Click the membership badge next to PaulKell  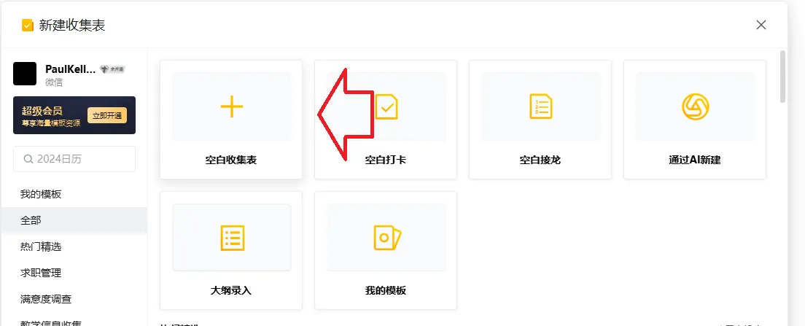(112, 69)
